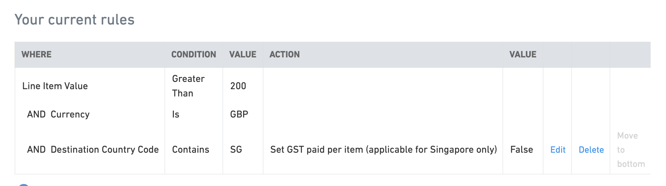Click the False action value
The image size is (666, 186).
[521, 150]
